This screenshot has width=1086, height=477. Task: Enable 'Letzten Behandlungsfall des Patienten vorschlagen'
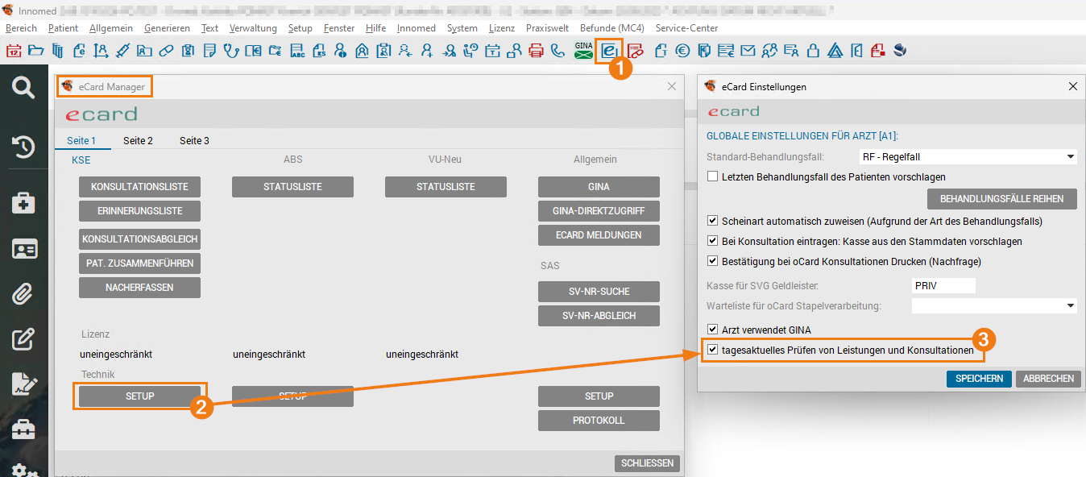(712, 176)
